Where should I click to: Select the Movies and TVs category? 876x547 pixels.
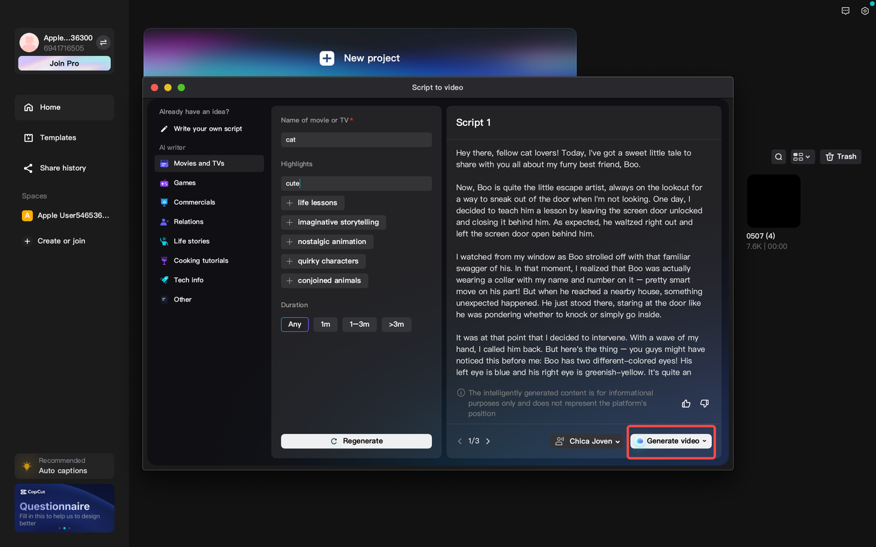(209, 163)
